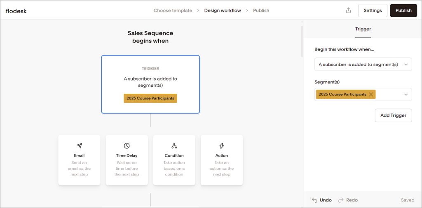This screenshot has width=422, height=208.
Task: Click the Condition branch icon
Action: coord(174,146)
